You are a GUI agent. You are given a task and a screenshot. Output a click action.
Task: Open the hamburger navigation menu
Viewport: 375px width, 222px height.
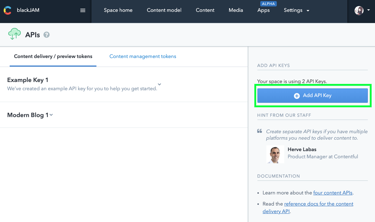coord(83,10)
